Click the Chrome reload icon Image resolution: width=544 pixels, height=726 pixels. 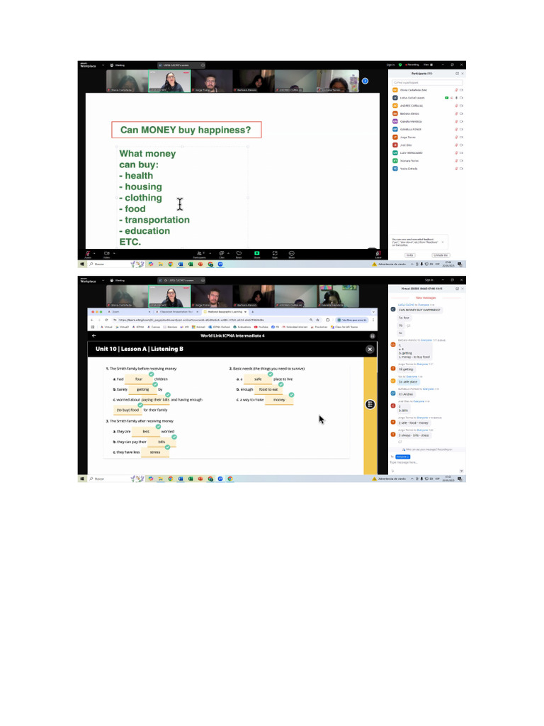[106, 320]
